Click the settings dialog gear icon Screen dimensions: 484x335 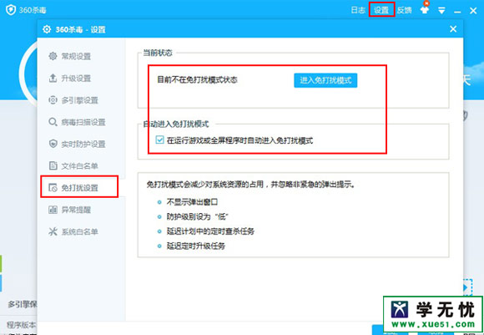point(47,29)
